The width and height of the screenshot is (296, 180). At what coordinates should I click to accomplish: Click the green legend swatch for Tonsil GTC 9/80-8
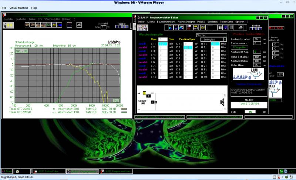[x=124, y=112]
